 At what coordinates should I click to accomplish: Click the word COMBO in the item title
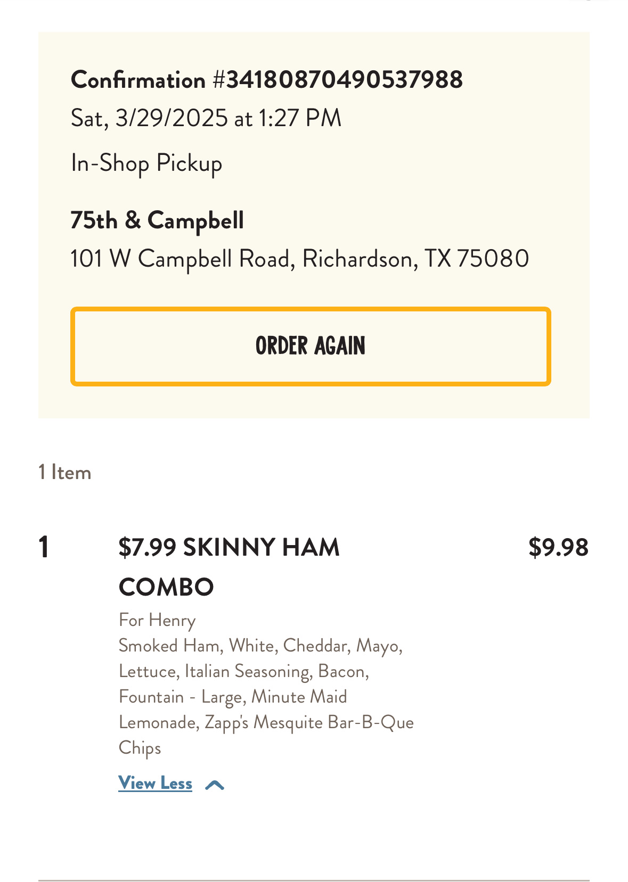166,587
